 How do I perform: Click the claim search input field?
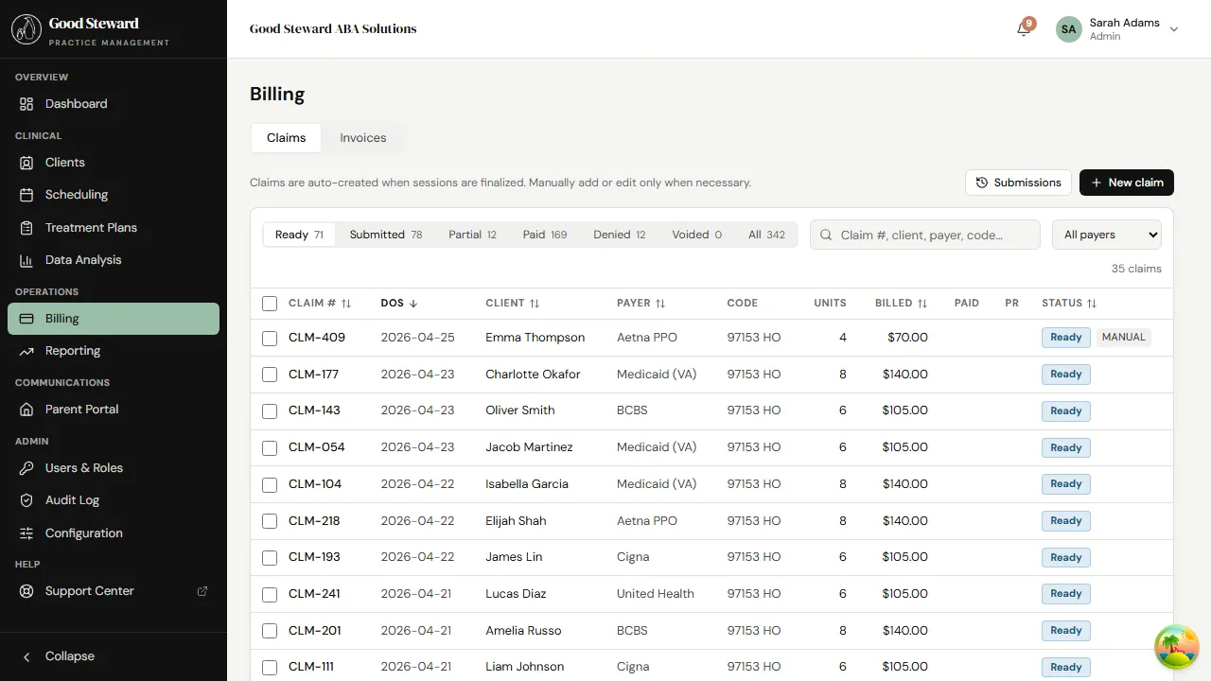pyautogui.click(x=924, y=234)
